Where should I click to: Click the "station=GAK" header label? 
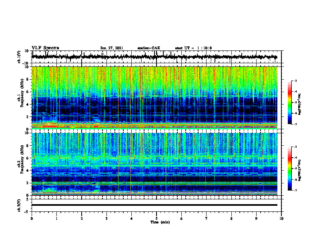(149, 48)
